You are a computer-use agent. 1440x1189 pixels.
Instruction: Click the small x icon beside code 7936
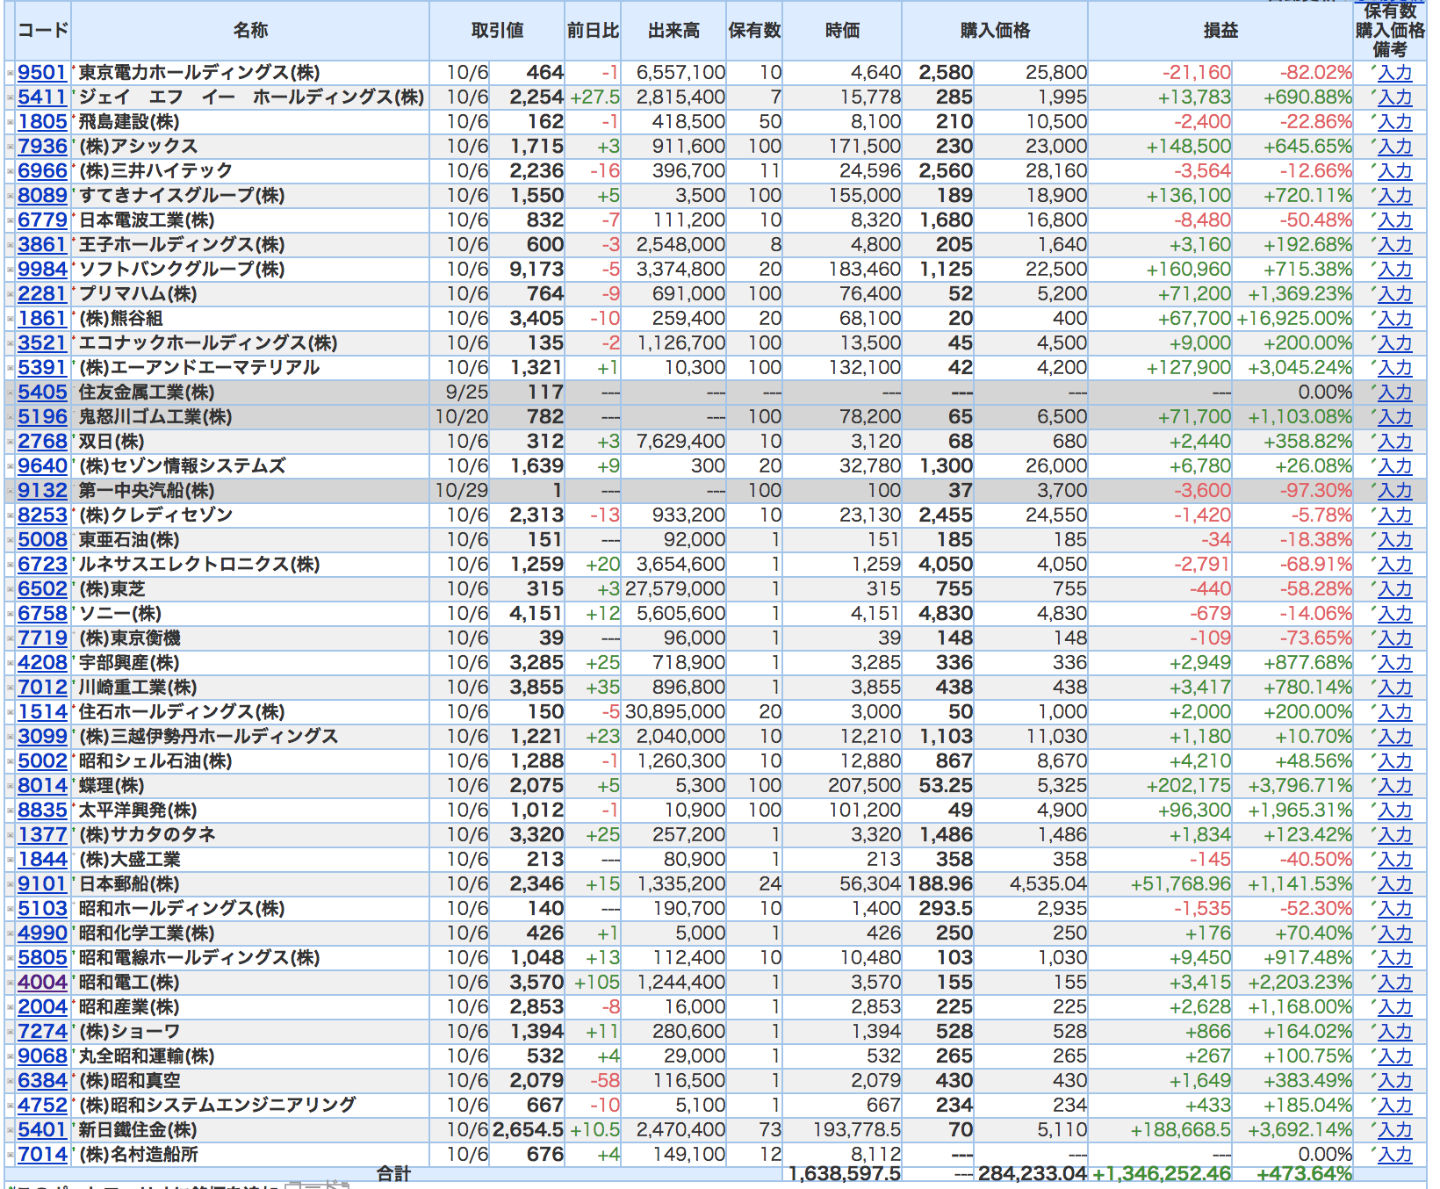pyautogui.click(x=10, y=147)
